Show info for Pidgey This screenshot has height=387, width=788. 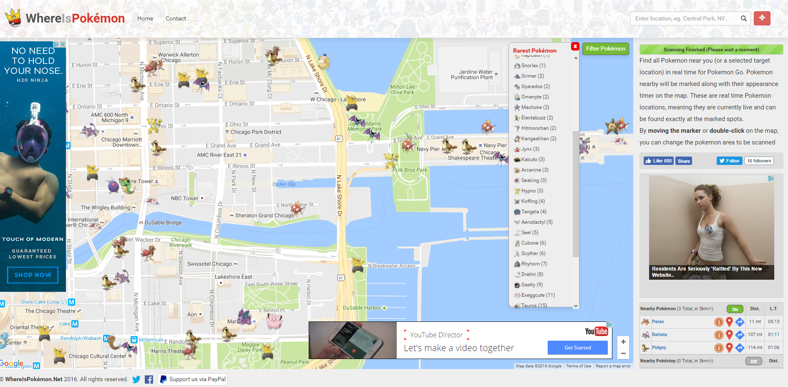[x=719, y=348]
